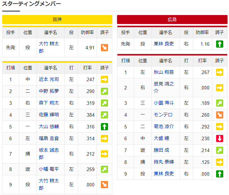Image resolution: width=229 pixels, height=195 pixels.
Task: Open 森下 翔太 player link
Action: click(x=49, y=103)
